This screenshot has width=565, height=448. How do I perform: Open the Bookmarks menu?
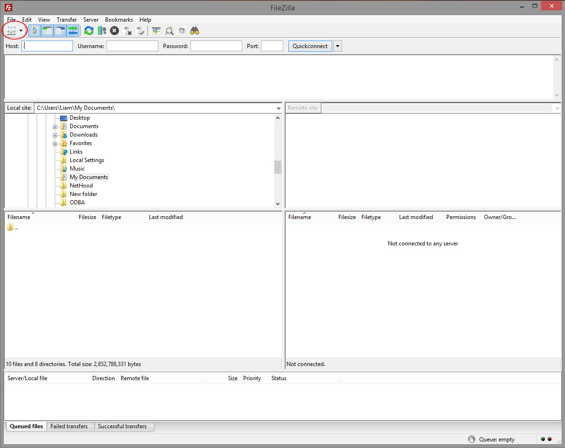[119, 20]
